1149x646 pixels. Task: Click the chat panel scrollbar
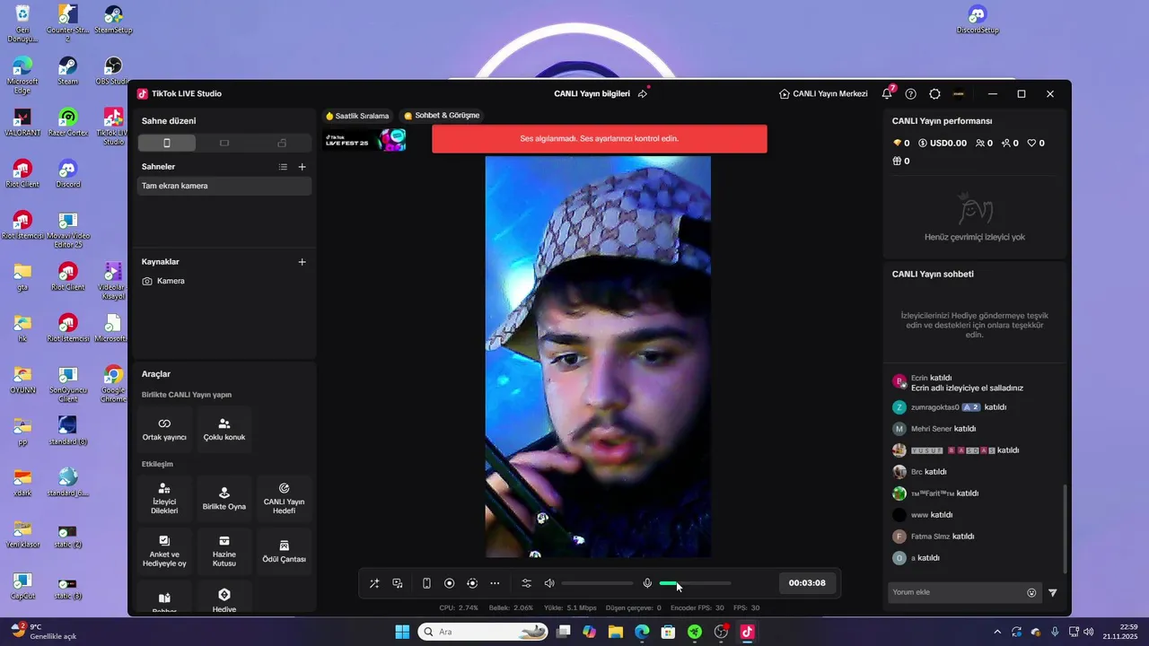click(1066, 529)
